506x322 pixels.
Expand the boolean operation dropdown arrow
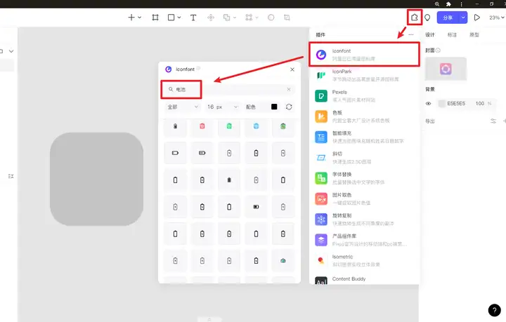point(235,18)
